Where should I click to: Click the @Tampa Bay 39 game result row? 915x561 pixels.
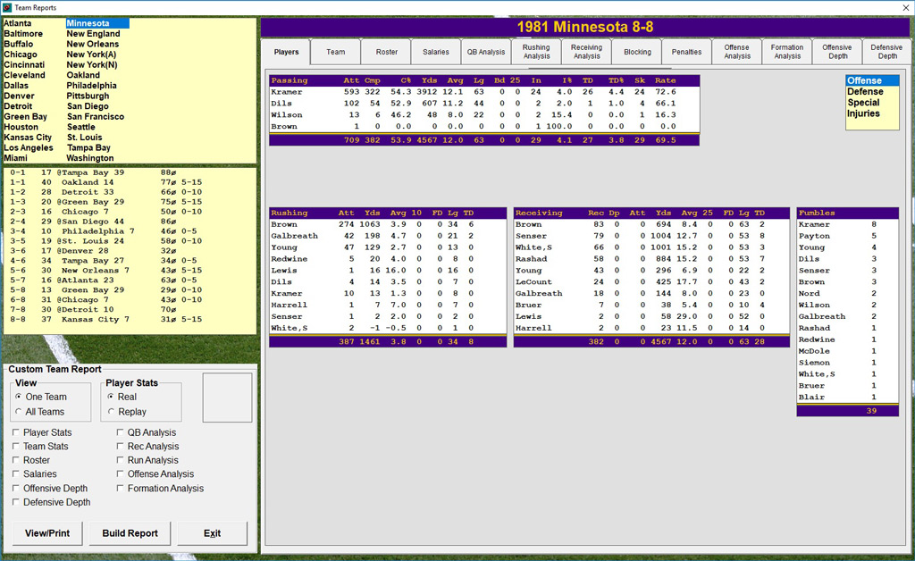(130, 172)
